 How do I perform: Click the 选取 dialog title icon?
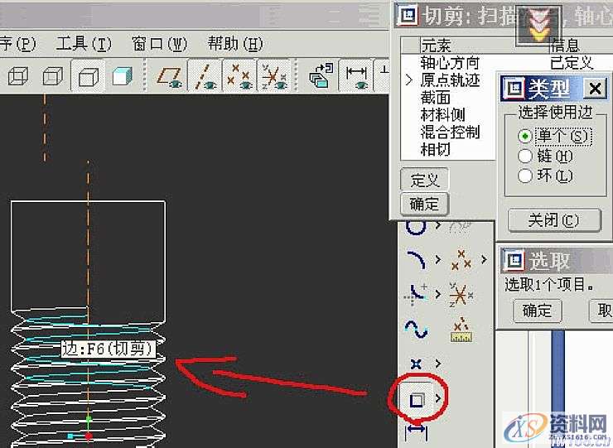tap(514, 260)
